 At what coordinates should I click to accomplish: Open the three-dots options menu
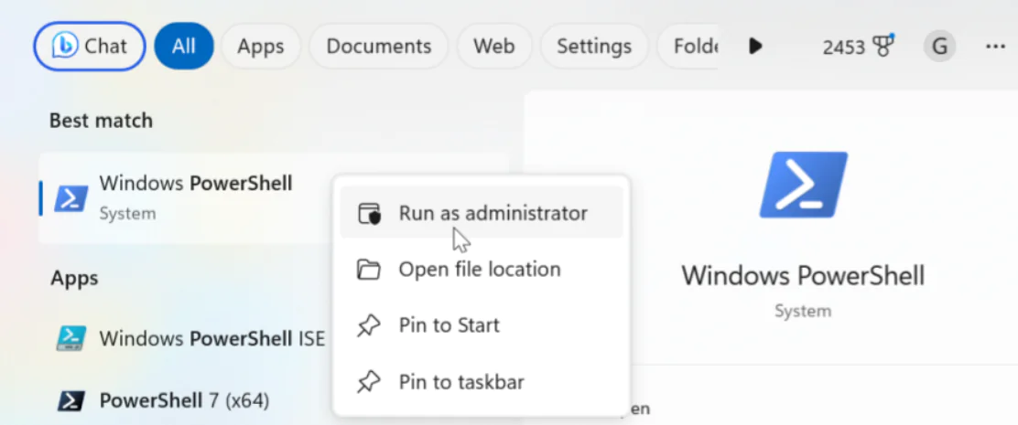pyautogui.click(x=995, y=47)
